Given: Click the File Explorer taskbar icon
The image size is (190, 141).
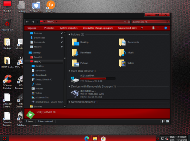Looking at the screenshot, I should 95,138.
